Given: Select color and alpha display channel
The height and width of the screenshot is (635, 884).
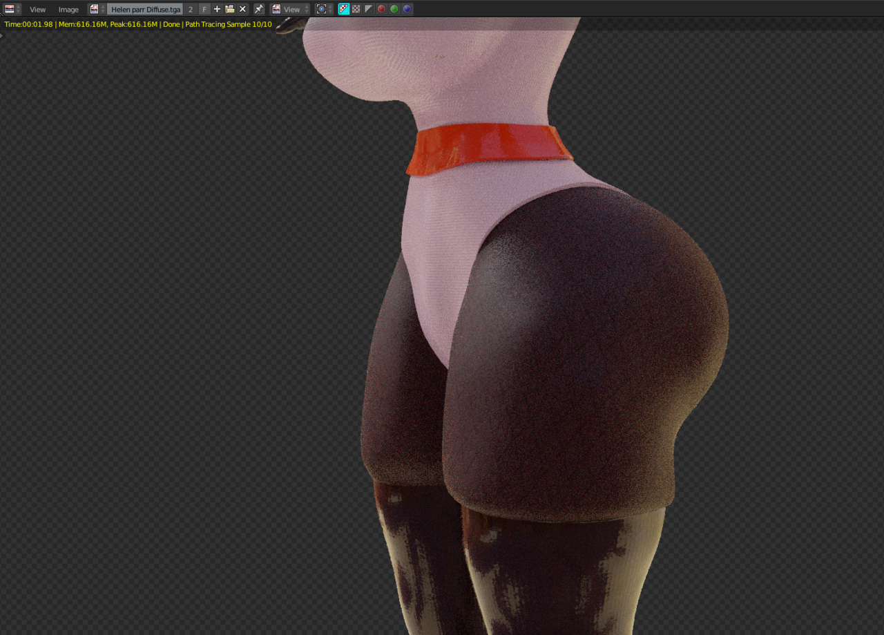Looking at the screenshot, I should (x=343, y=9).
